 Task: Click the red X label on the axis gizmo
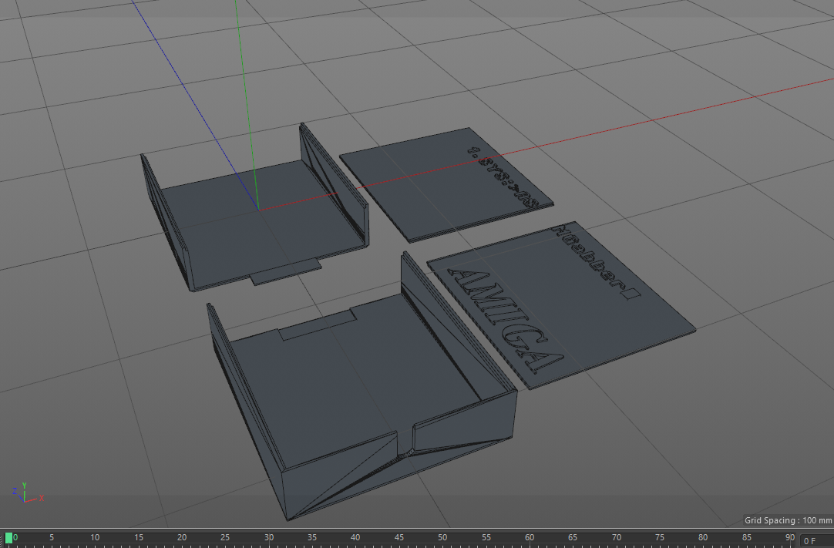pos(41,497)
